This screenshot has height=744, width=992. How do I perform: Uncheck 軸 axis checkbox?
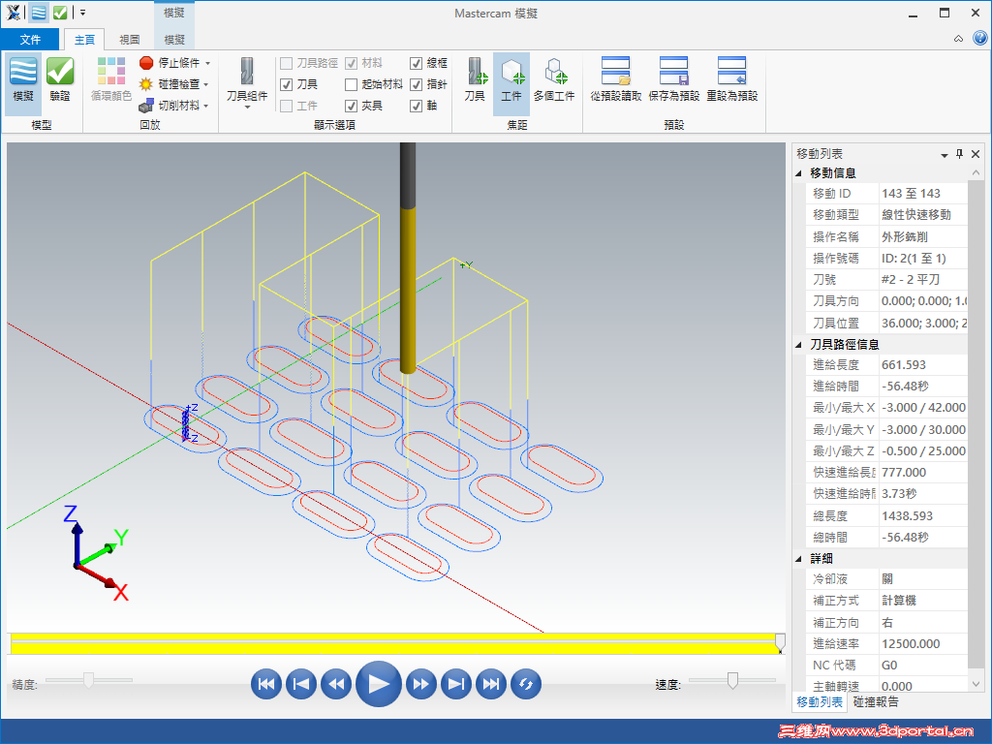click(416, 106)
